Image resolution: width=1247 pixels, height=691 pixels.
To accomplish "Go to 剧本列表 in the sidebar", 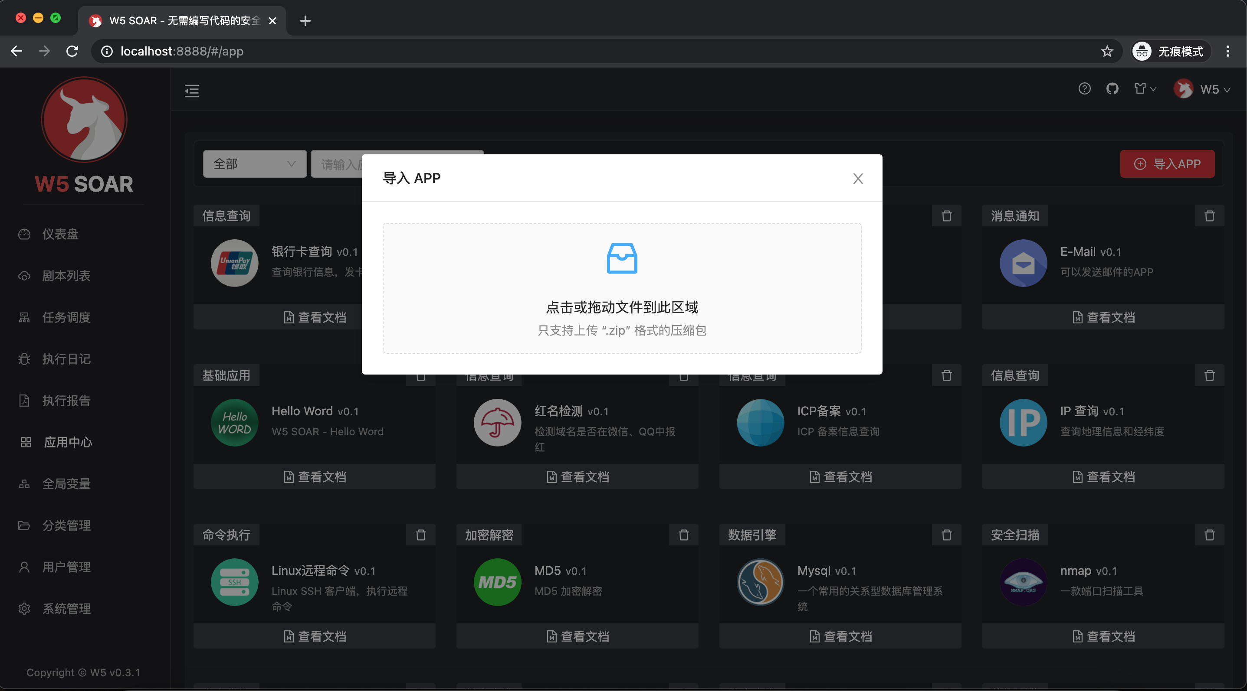I will pos(66,276).
